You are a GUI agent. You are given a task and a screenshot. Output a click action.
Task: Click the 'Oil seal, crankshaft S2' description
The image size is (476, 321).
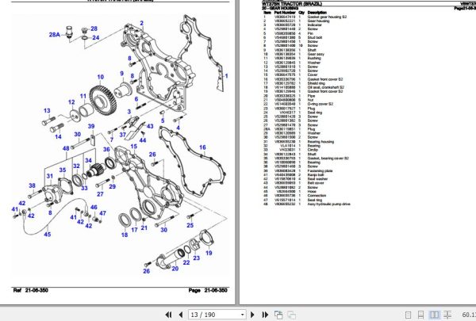[x=326, y=87]
